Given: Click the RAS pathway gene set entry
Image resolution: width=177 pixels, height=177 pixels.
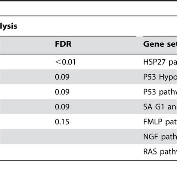Looking at the screenshot, I should click(x=160, y=152).
